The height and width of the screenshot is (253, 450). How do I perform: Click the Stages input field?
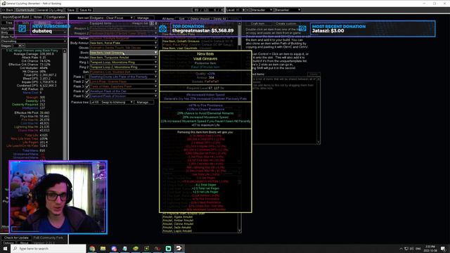pos(16,46)
